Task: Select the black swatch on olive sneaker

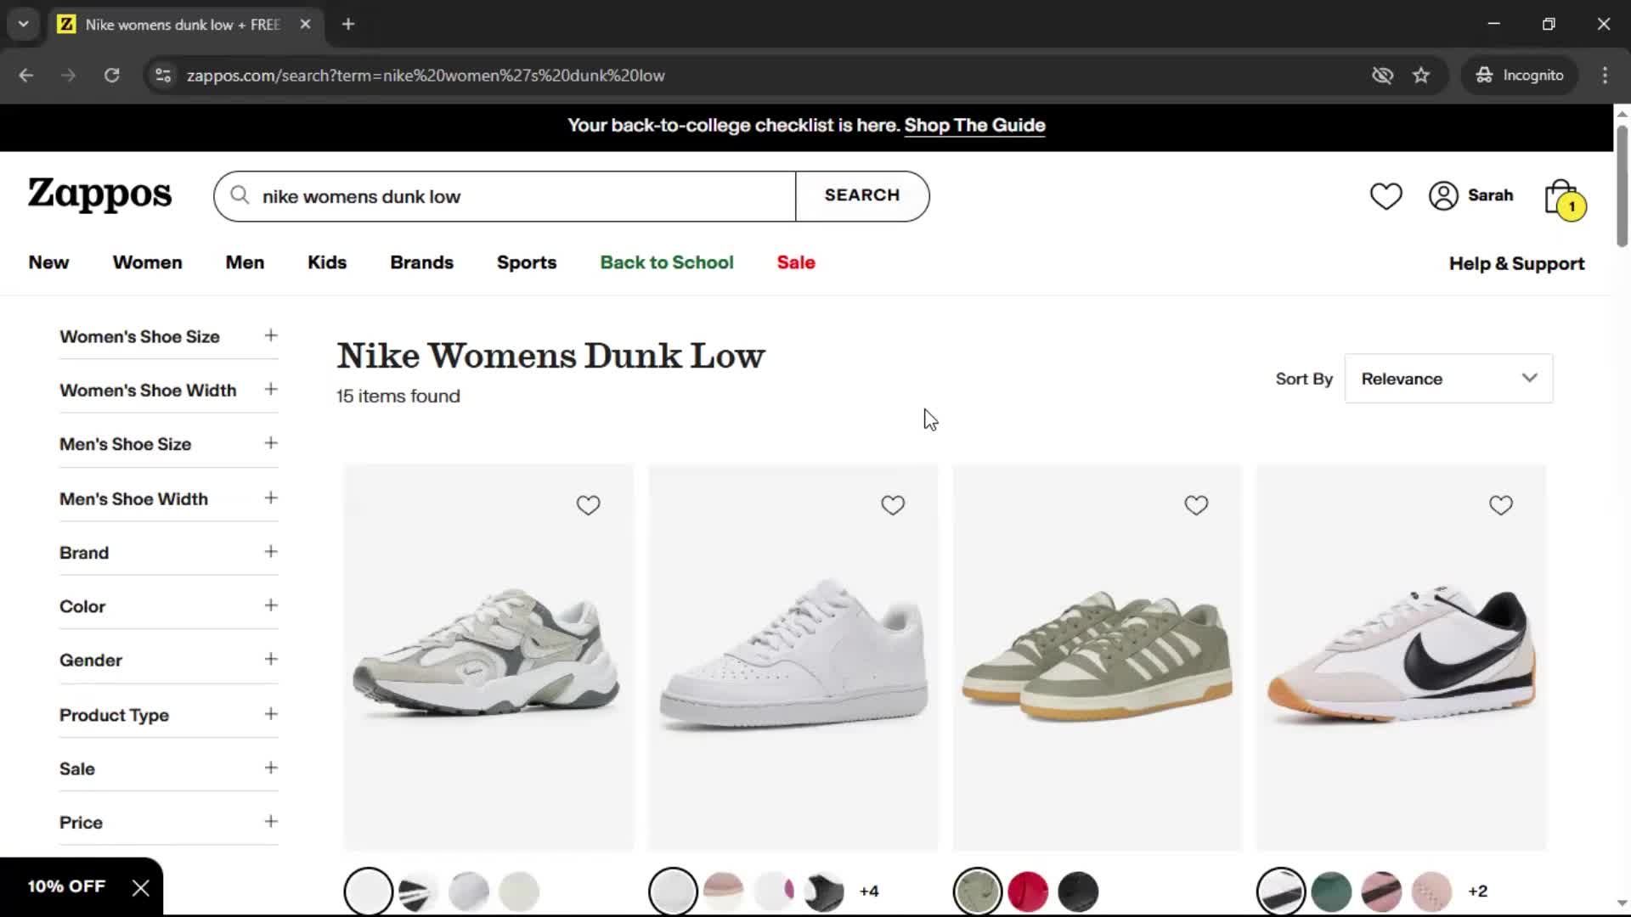Action: 1078,892
